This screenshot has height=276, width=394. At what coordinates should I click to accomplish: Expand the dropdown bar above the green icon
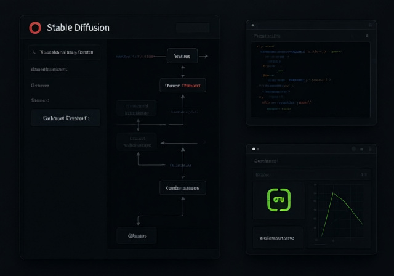[312, 174]
